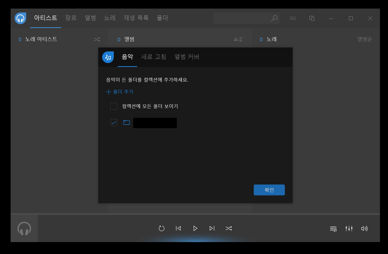Select the 새로 고침 dialog tab
The height and width of the screenshot is (254, 388).
154,57
